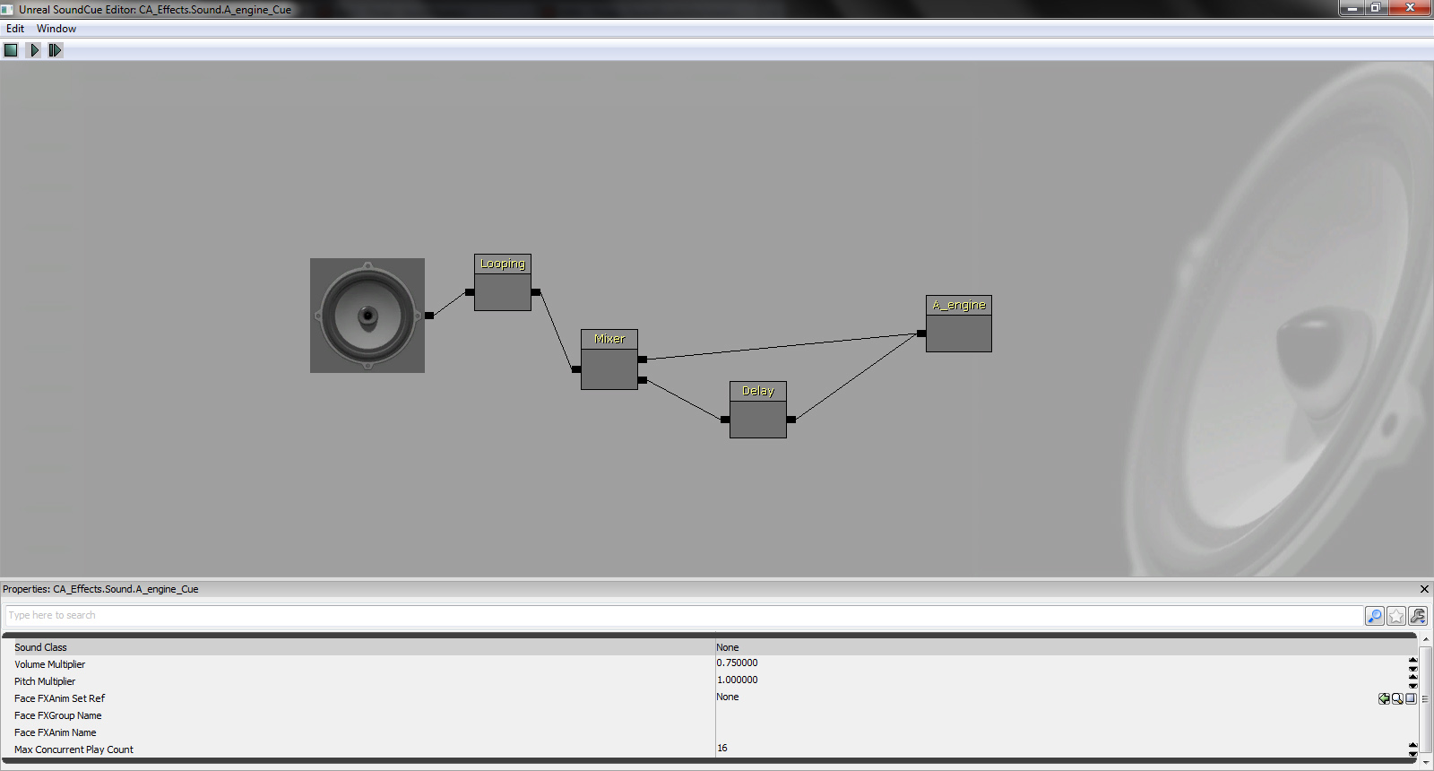Select the Mixer node

pos(609,360)
